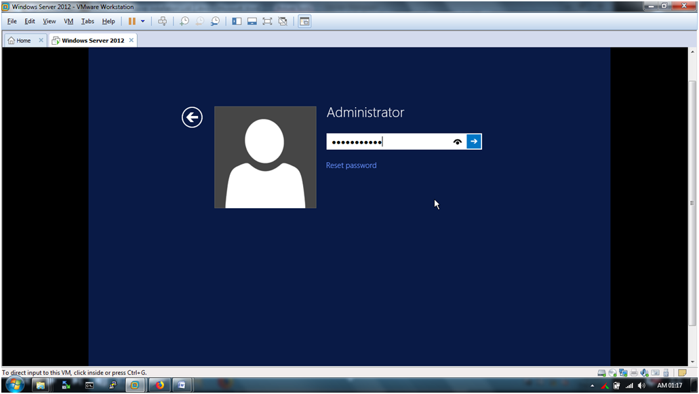Go back with the circular arrow button
699x394 pixels.
(x=192, y=117)
